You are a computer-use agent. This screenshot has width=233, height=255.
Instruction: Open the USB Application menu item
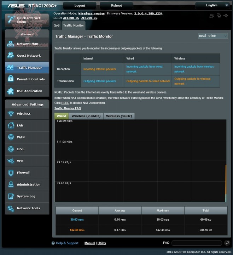point(27,91)
